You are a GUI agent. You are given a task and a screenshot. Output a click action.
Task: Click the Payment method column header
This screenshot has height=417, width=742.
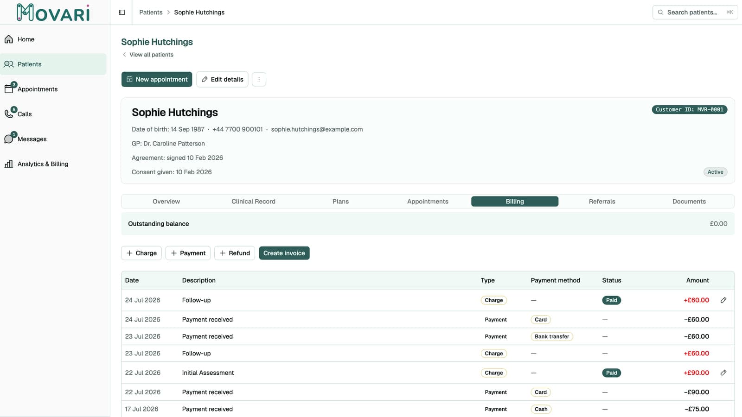(x=555, y=280)
